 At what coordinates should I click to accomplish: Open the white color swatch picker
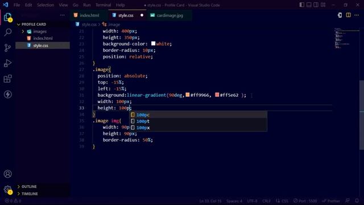point(153,43)
